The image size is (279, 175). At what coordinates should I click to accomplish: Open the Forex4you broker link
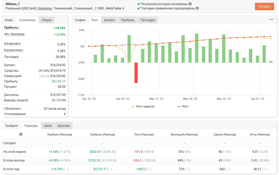(45, 8)
